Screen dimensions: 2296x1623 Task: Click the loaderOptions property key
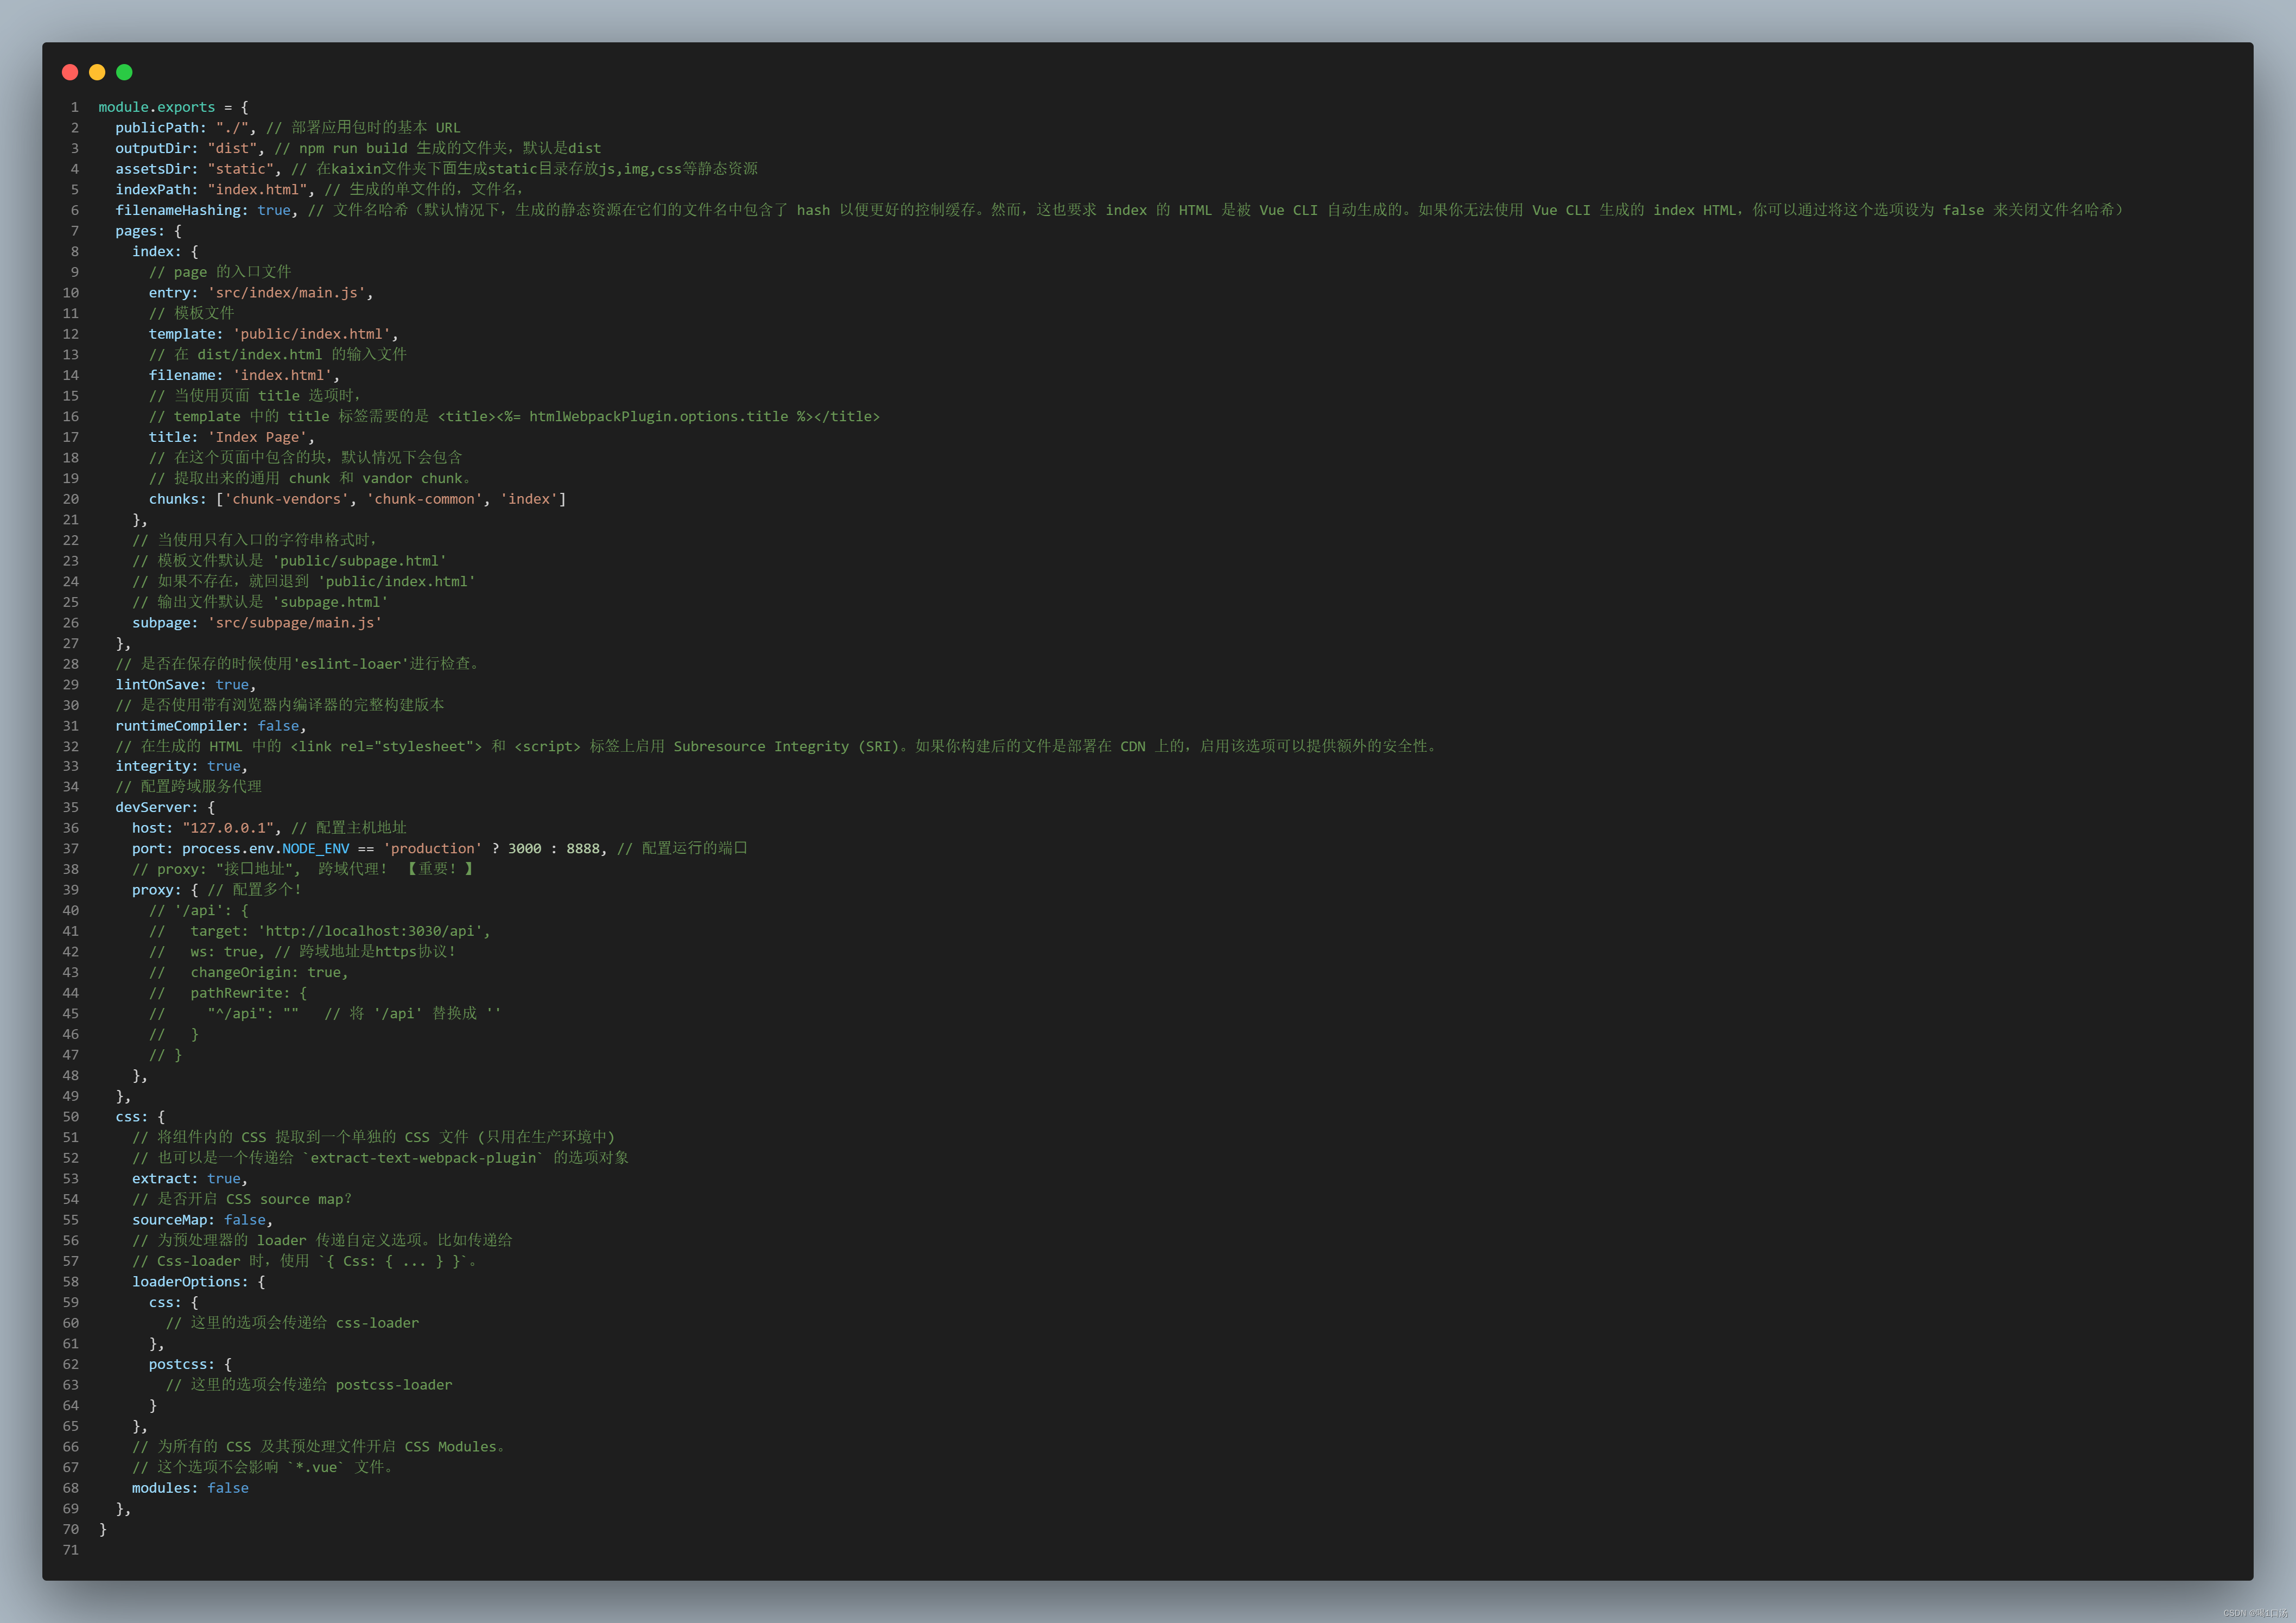(x=186, y=1281)
